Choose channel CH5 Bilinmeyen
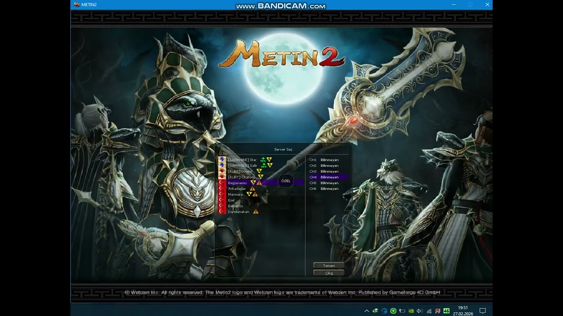This screenshot has width=563, height=316. (x=324, y=183)
